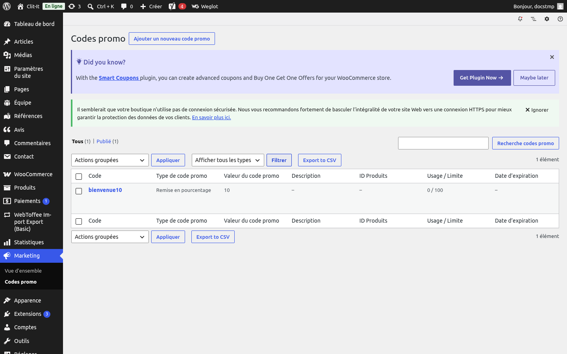Follow the Smart Coupons link
The image size is (567, 354).
click(x=119, y=78)
